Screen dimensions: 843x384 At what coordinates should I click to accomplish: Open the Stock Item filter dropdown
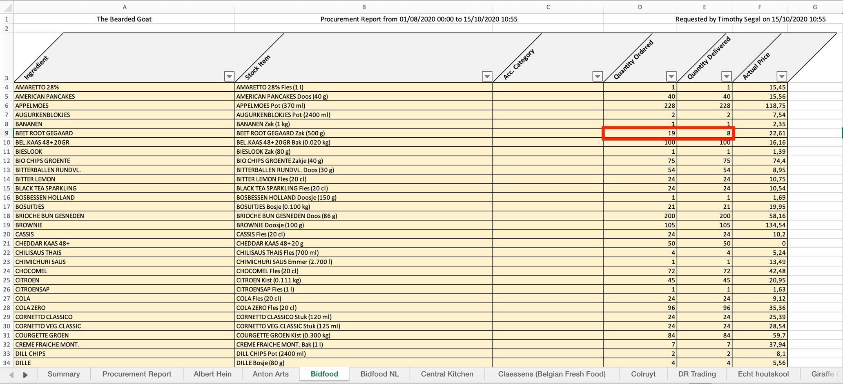click(x=487, y=76)
